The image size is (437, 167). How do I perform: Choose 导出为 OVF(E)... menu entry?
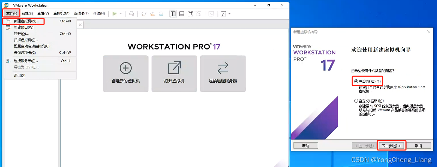point(40,67)
